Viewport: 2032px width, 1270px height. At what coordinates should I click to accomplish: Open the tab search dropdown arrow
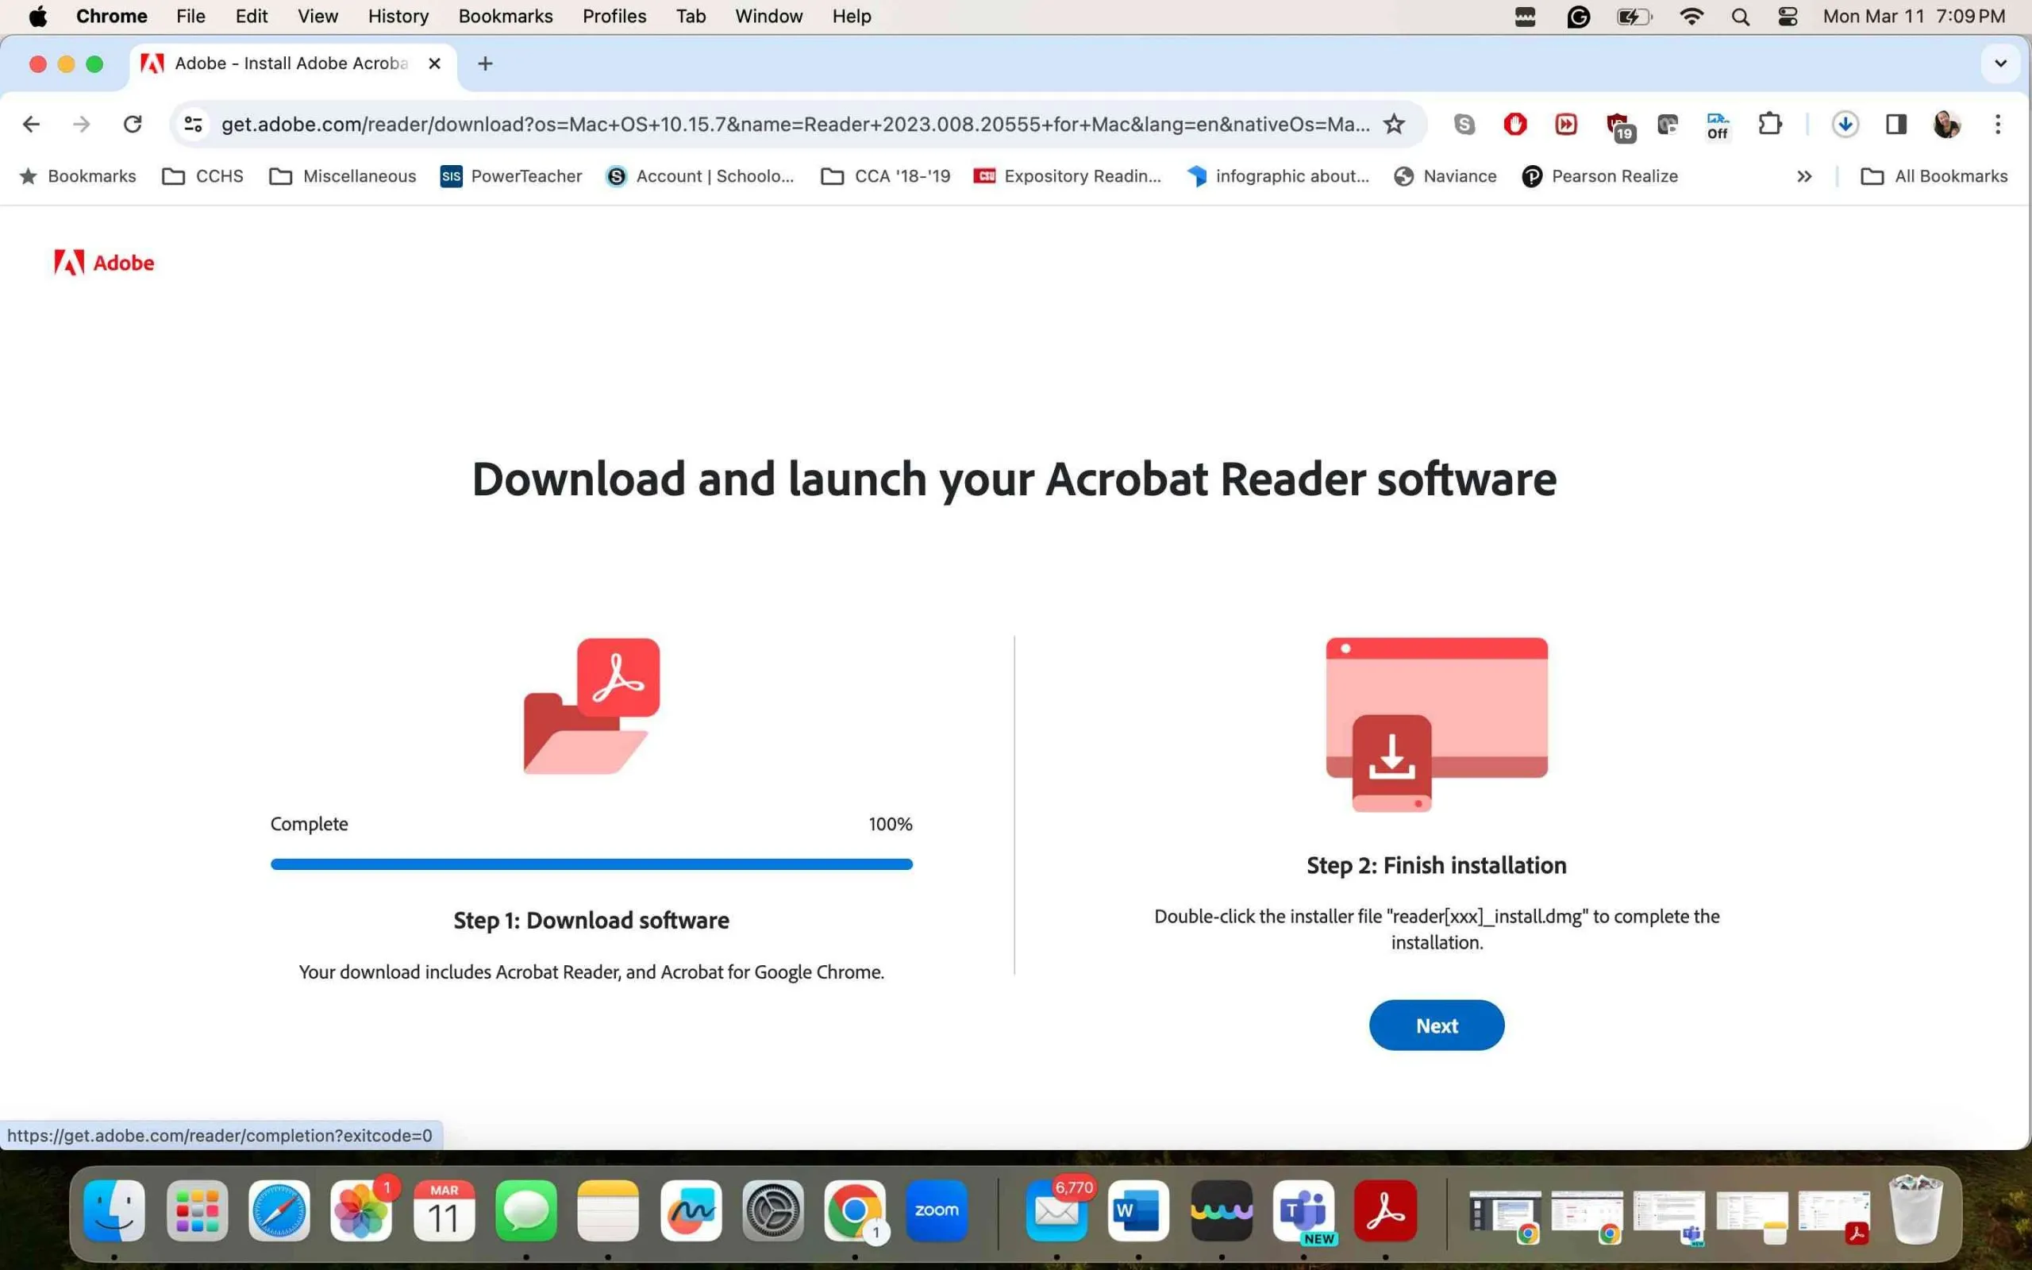(x=2000, y=63)
